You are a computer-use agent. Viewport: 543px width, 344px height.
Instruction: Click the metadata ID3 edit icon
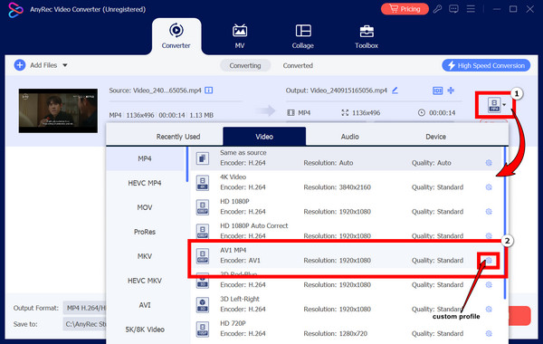coord(438,91)
